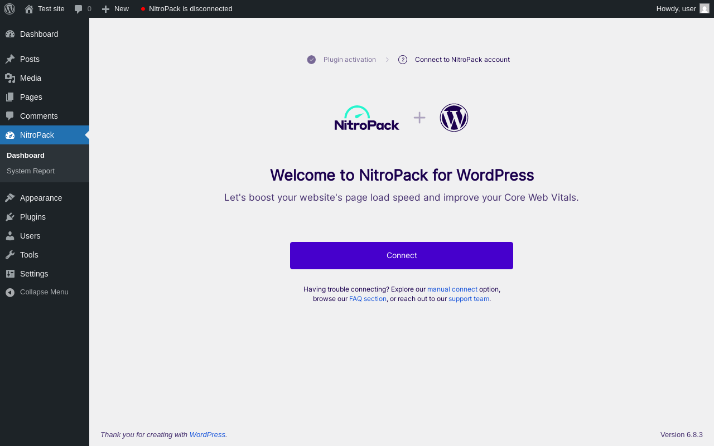Open the NitroPack Dashboard submenu item

45,155
